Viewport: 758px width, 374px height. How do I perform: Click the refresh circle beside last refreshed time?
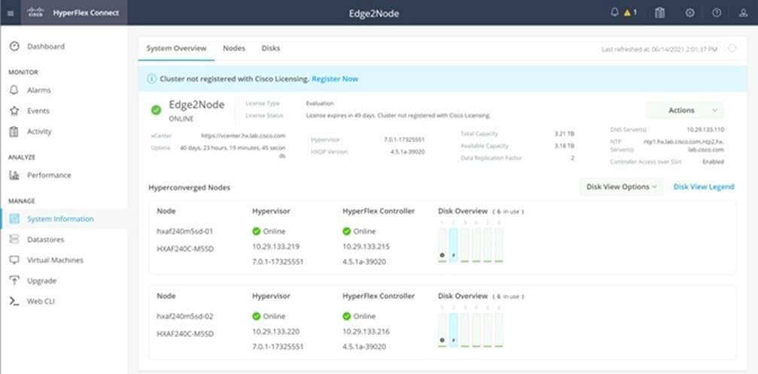coord(732,48)
